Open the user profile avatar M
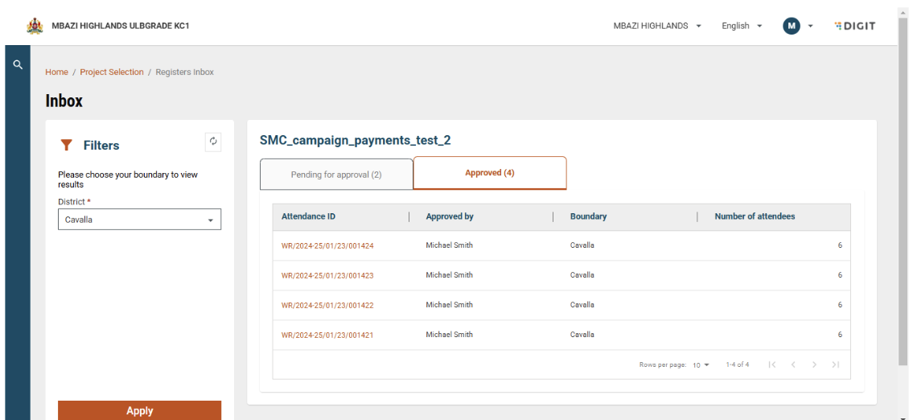This screenshot has height=420, width=909. point(792,26)
